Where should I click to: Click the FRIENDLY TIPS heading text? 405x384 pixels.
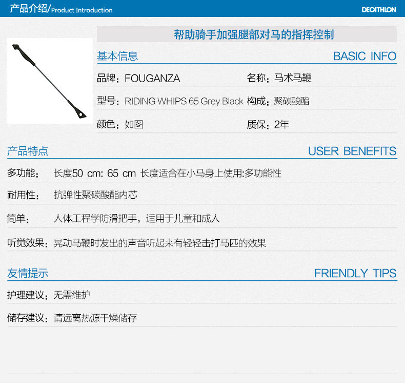(355, 273)
